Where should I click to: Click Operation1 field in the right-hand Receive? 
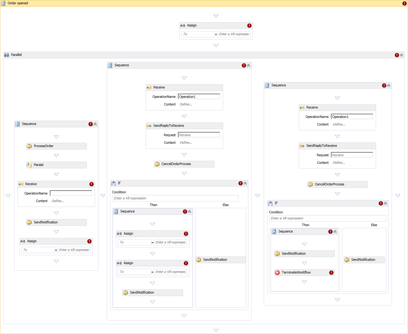352,116
